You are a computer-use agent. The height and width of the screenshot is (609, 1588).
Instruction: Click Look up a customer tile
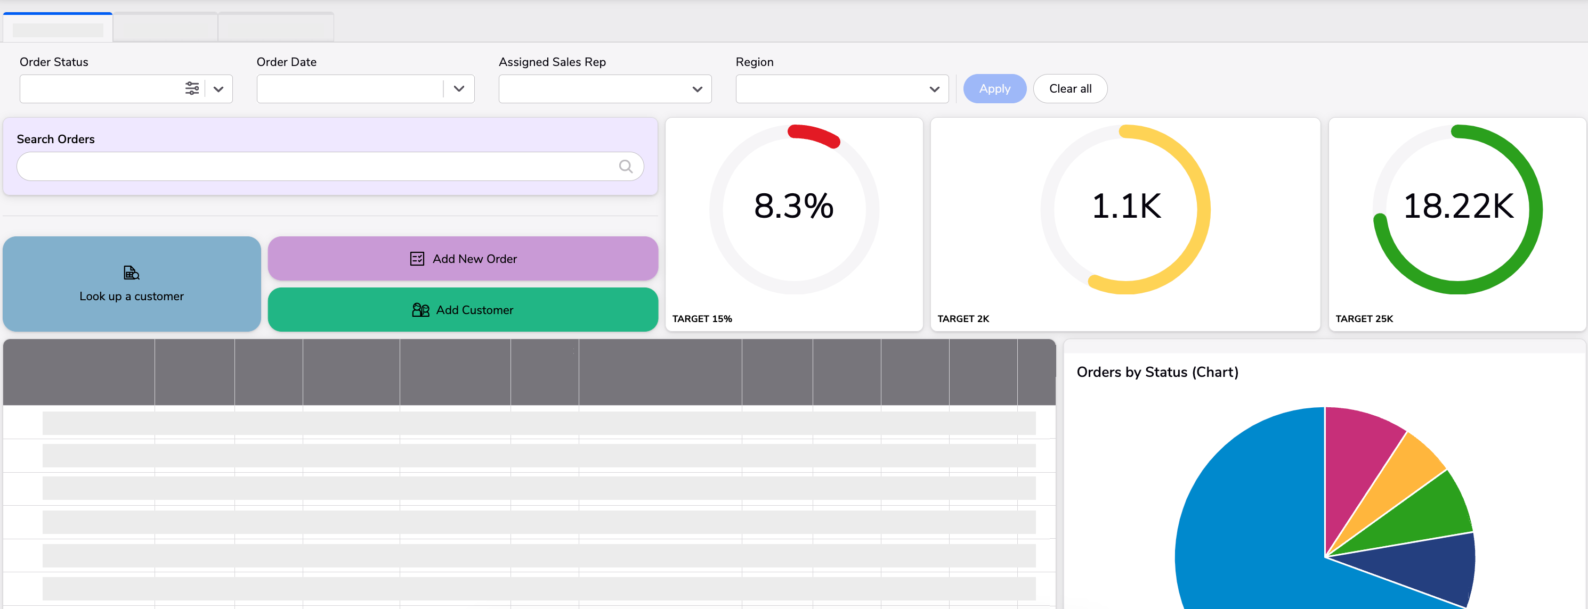tap(131, 284)
